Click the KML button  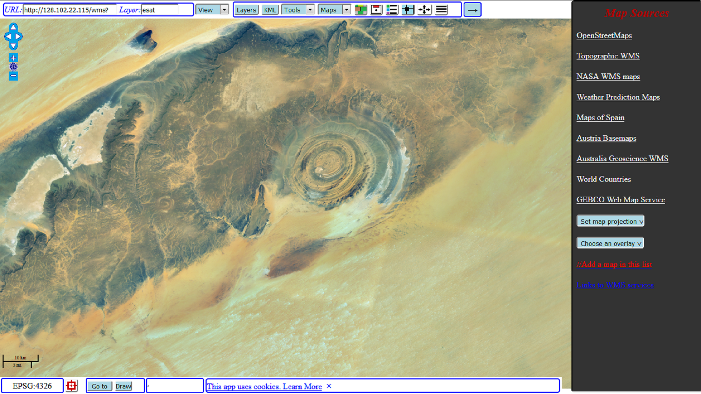pyautogui.click(x=270, y=10)
